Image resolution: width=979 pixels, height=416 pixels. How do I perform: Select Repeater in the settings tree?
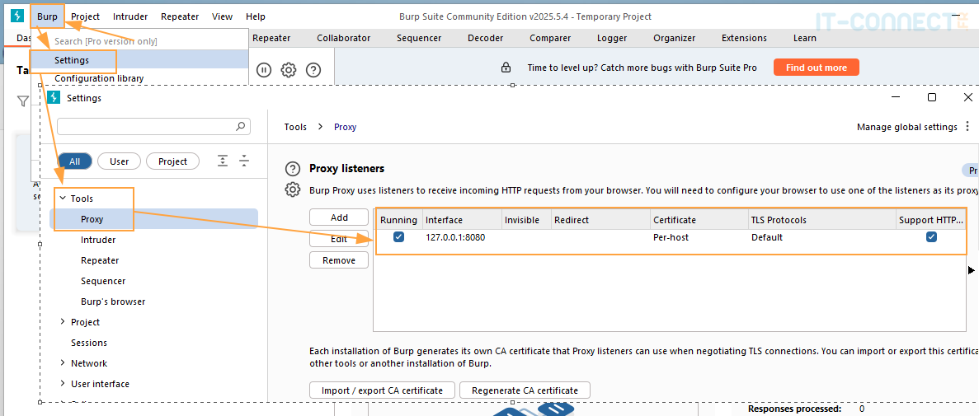pyautogui.click(x=100, y=260)
